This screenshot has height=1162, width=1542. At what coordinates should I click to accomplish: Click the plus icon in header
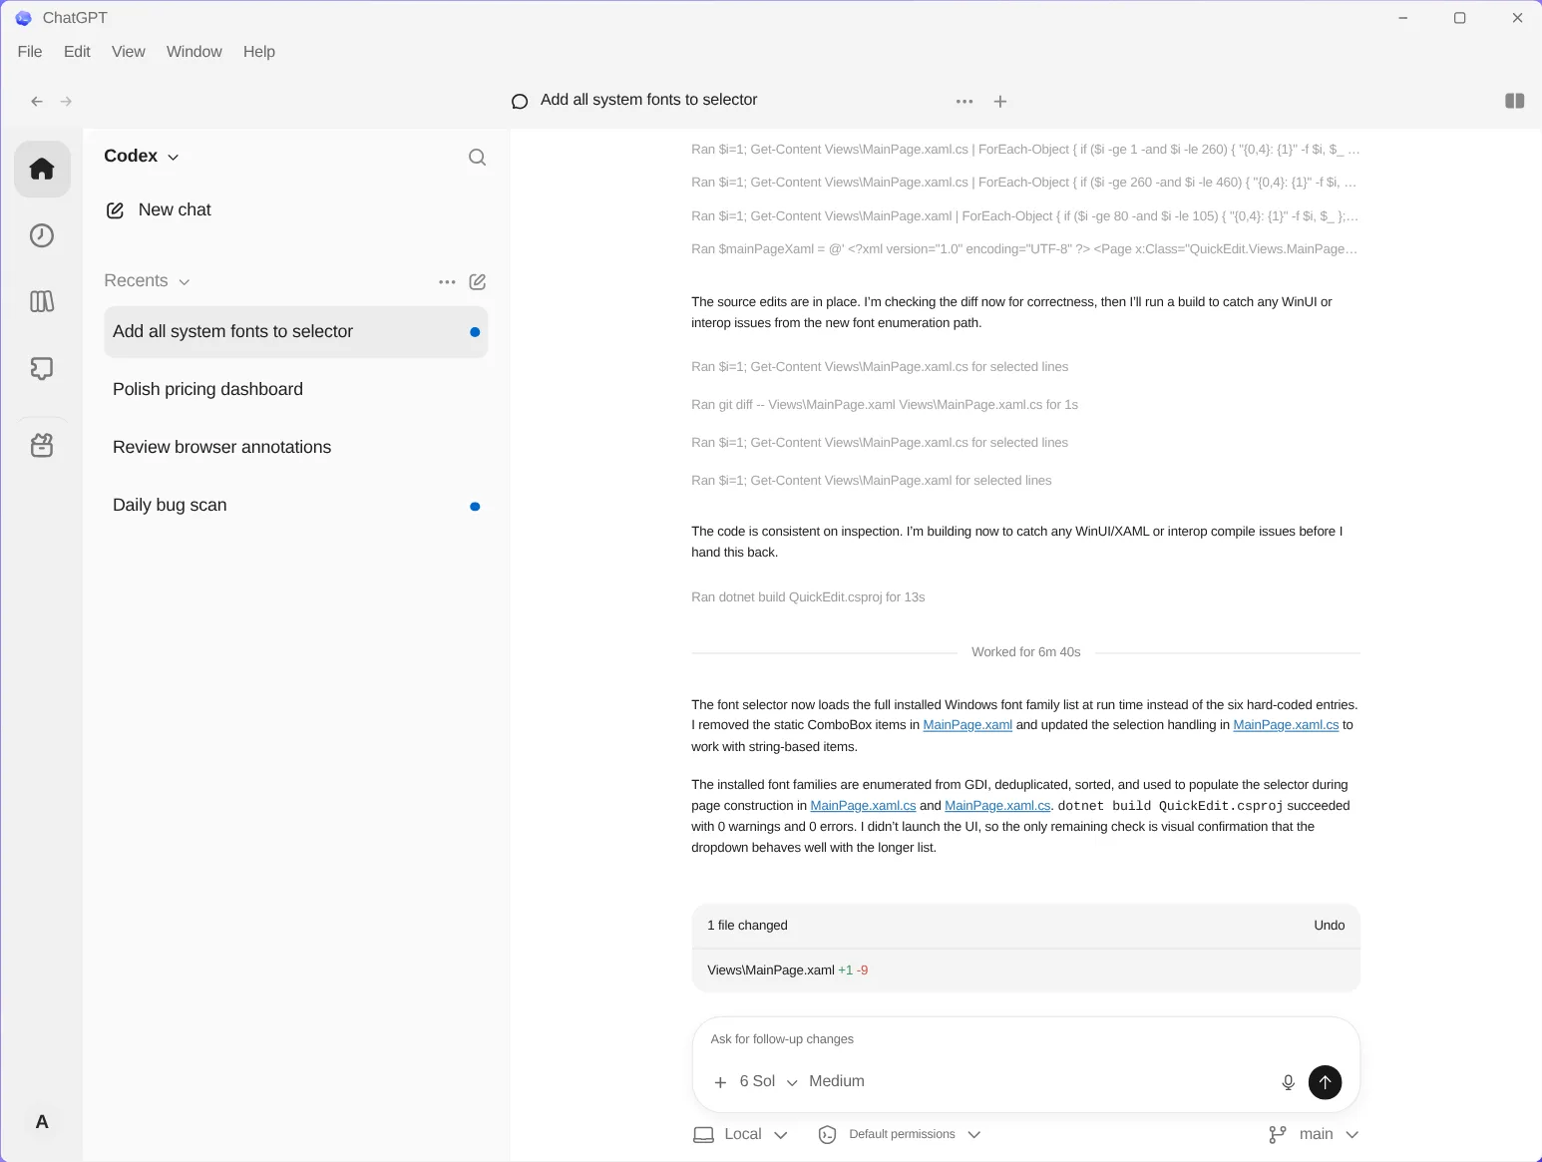coord(1000,102)
